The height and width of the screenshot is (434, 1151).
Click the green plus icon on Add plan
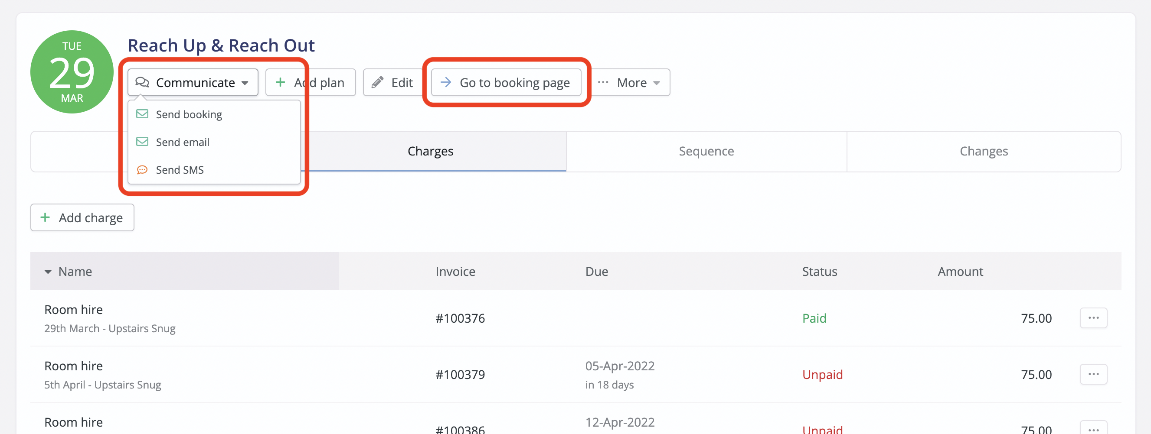coord(280,83)
